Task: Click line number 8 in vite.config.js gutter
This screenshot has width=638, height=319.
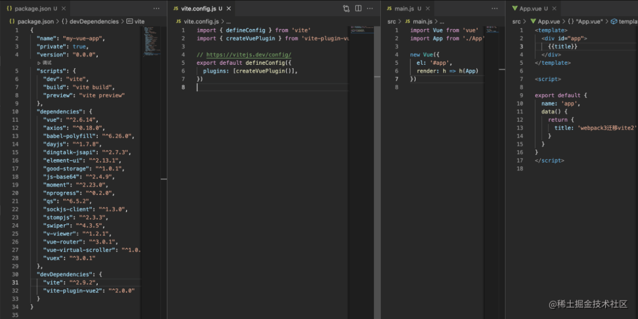Action: (183, 87)
